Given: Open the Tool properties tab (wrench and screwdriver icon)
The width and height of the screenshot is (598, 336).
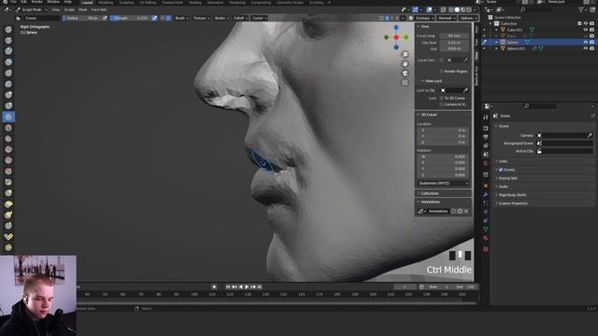Looking at the screenshot, I should click(486, 118).
